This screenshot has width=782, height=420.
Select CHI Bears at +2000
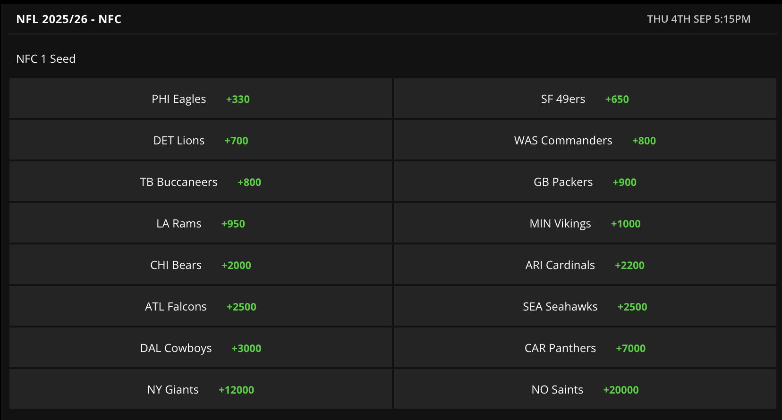point(201,265)
